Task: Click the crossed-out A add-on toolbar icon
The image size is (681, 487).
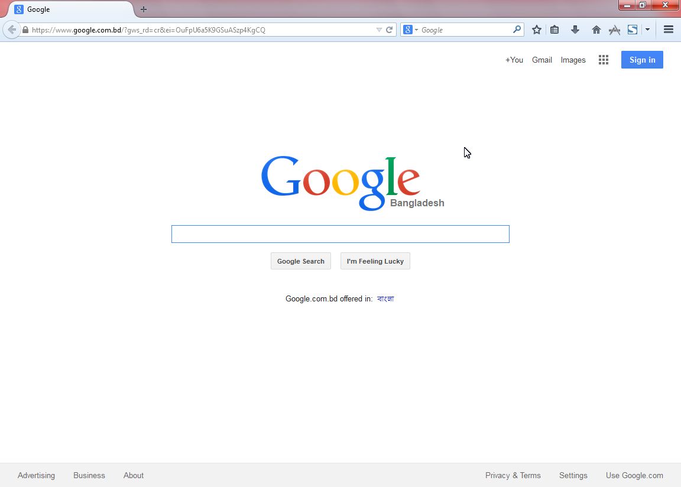Action: [614, 30]
